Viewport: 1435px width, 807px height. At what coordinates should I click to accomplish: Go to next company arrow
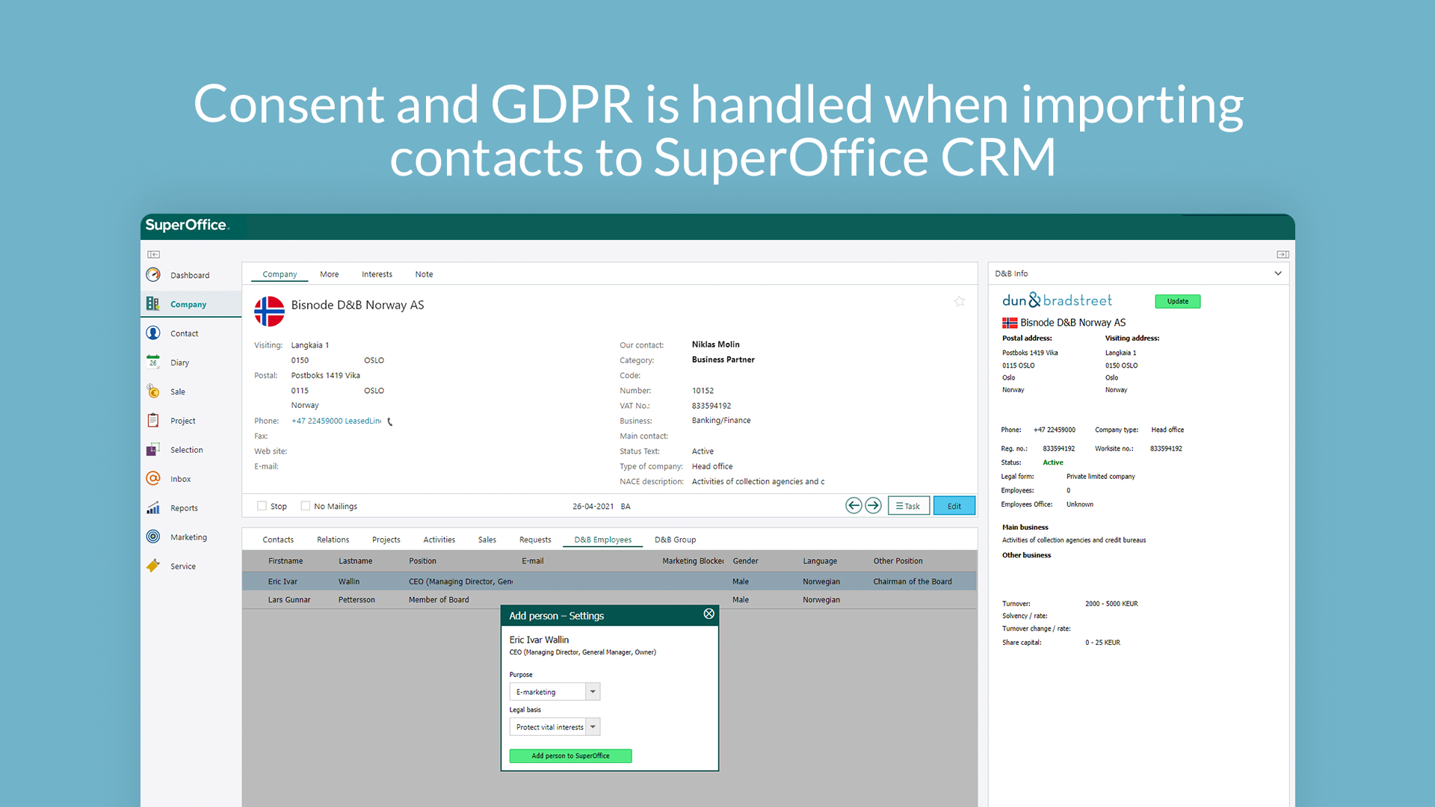click(873, 506)
